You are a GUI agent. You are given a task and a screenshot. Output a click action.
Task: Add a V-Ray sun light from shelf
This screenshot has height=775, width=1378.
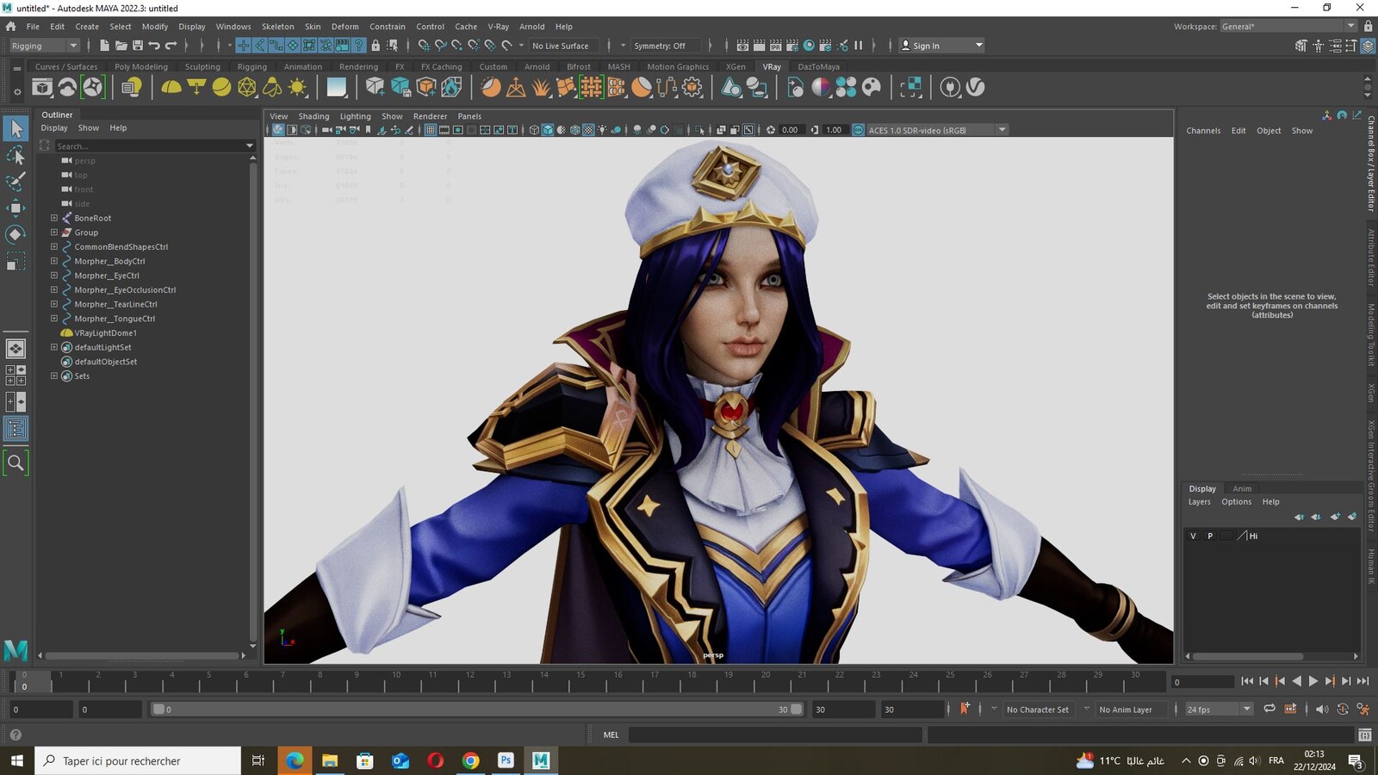[x=297, y=87]
